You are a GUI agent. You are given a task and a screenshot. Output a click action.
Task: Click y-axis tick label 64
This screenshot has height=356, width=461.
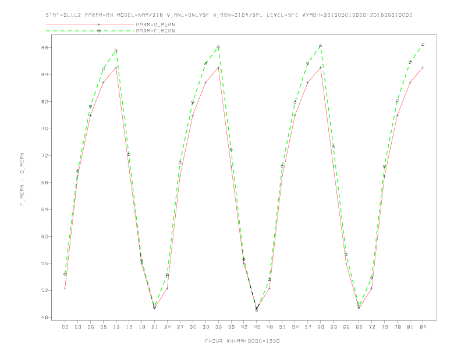point(44,209)
